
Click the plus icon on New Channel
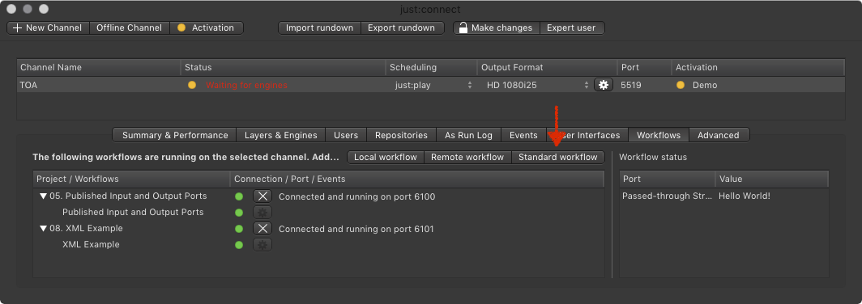click(x=17, y=28)
